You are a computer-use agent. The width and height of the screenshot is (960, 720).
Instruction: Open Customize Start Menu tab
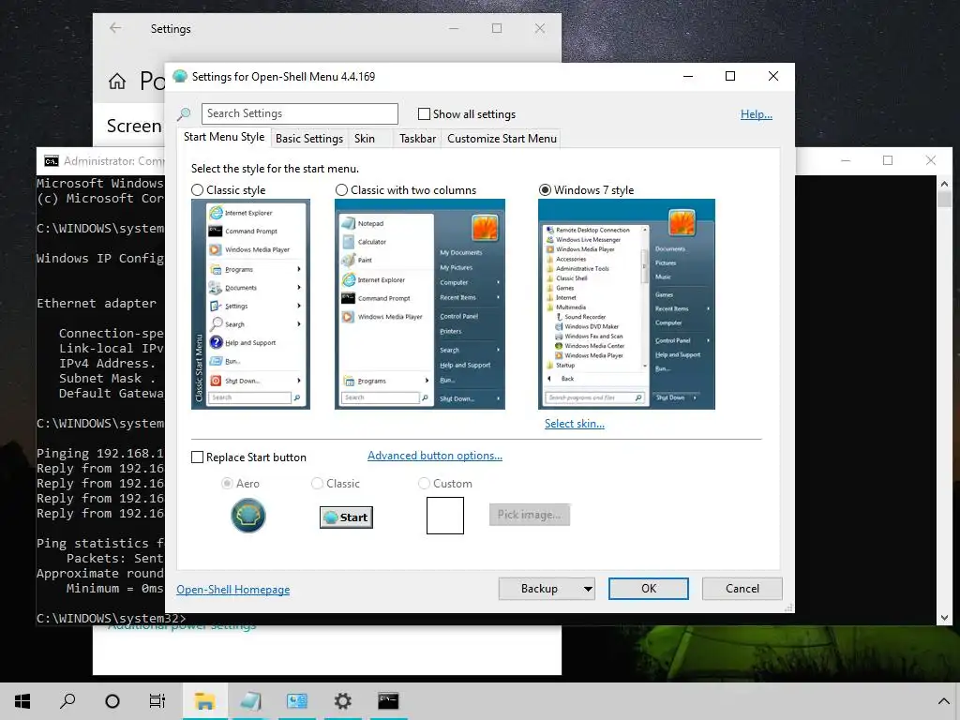(x=502, y=139)
